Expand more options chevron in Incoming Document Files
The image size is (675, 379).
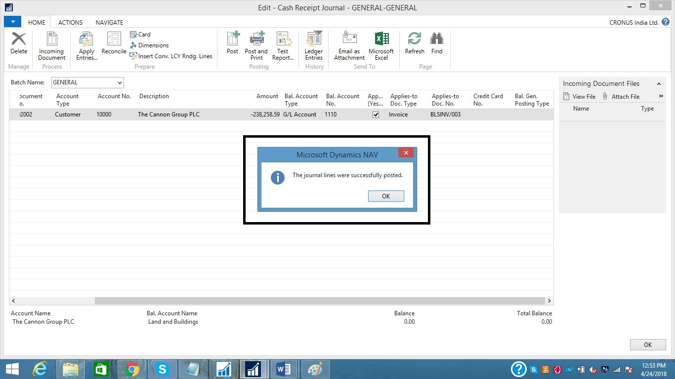coord(661,96)
